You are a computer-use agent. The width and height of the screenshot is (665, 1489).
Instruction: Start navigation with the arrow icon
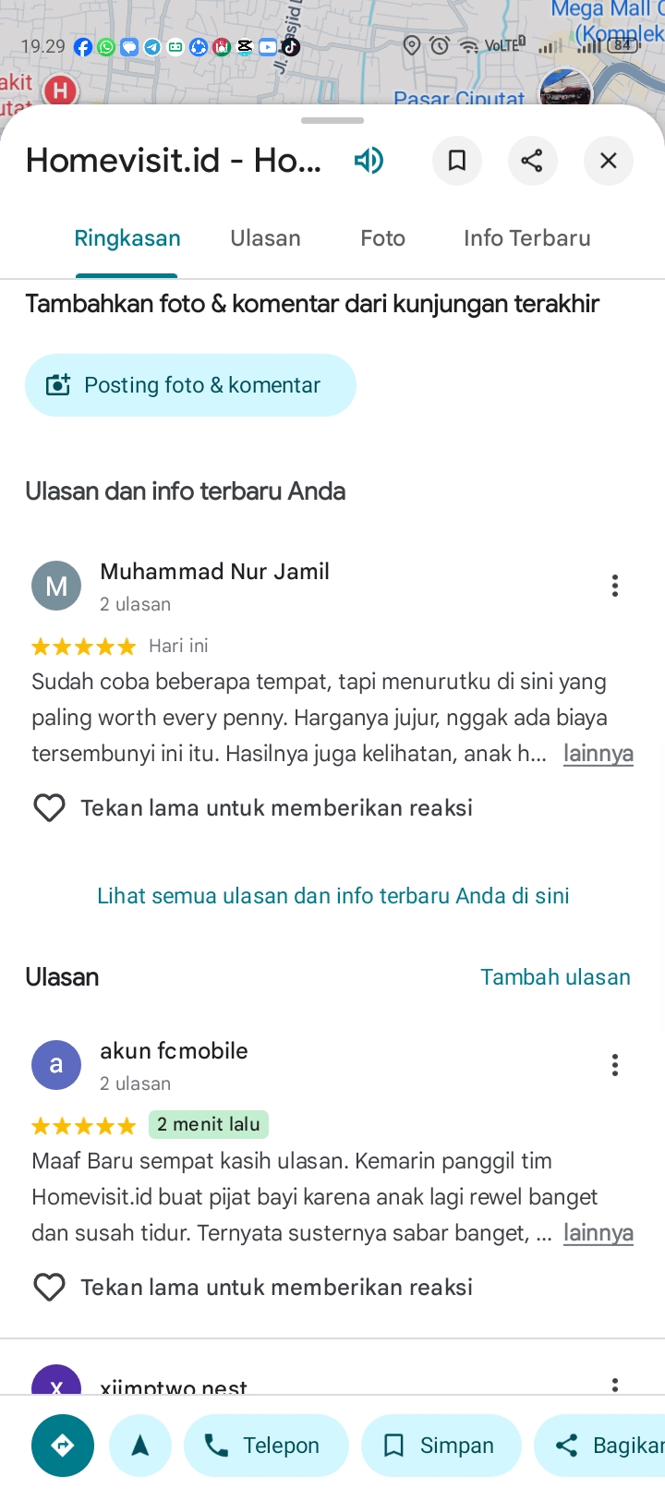140,1446
